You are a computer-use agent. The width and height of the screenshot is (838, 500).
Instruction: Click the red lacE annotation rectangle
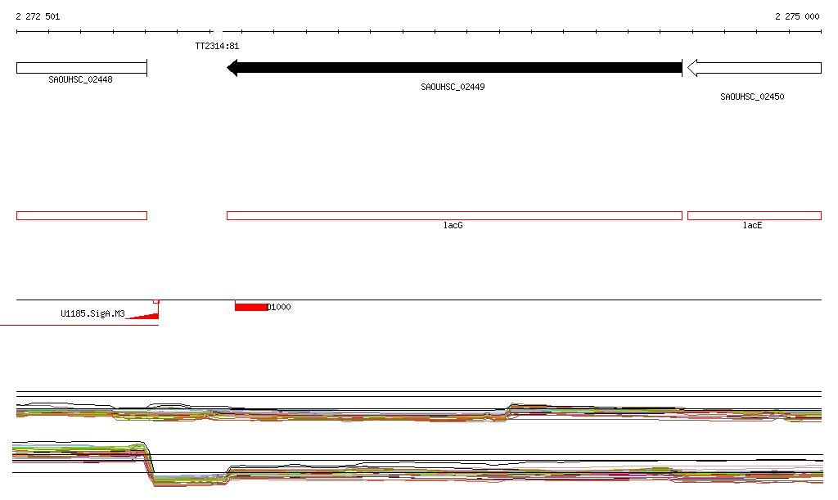click(754, 216)
